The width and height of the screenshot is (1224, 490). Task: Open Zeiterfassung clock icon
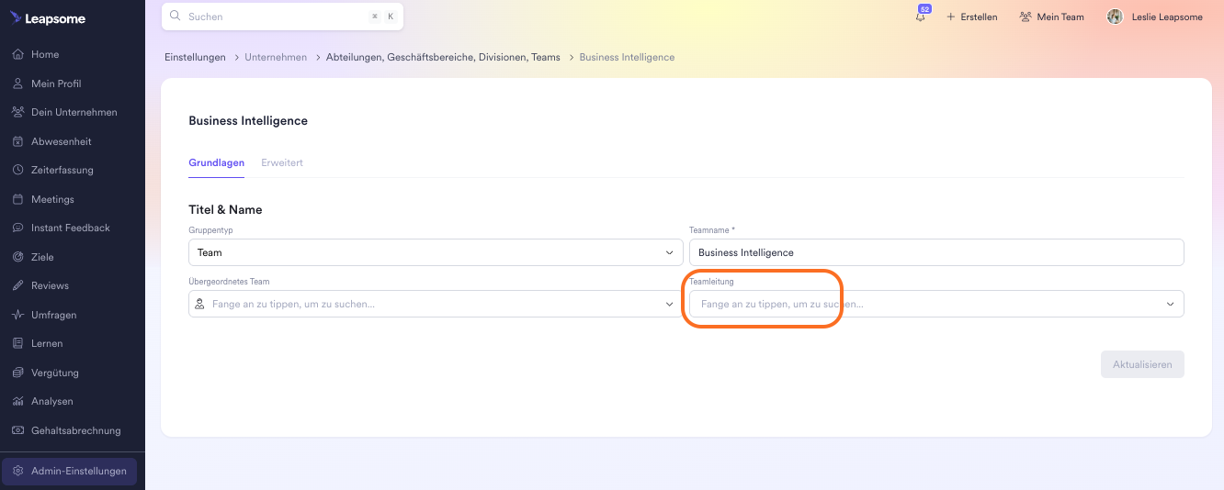click(17, 170)
